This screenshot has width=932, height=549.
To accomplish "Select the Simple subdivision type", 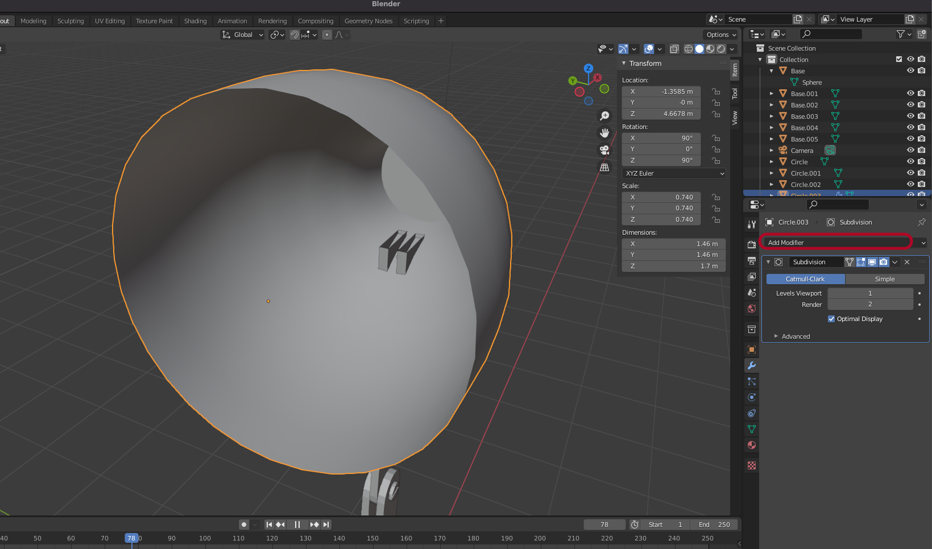I will pyautogui.click(x=885, y=279).
